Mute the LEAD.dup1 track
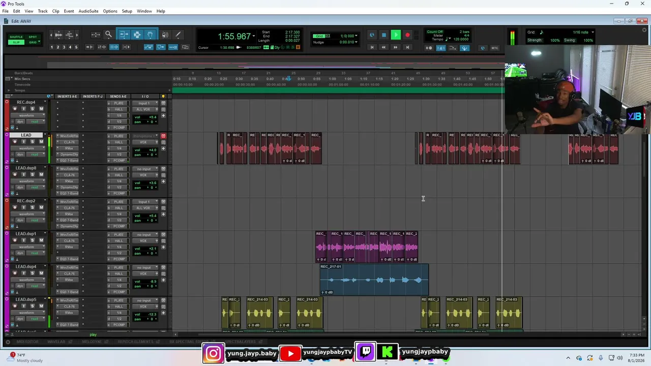651x366 pixels. click(41, 240)
